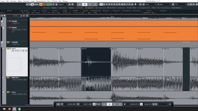Enable record on the Line-1 track

[x=13, y=51]
